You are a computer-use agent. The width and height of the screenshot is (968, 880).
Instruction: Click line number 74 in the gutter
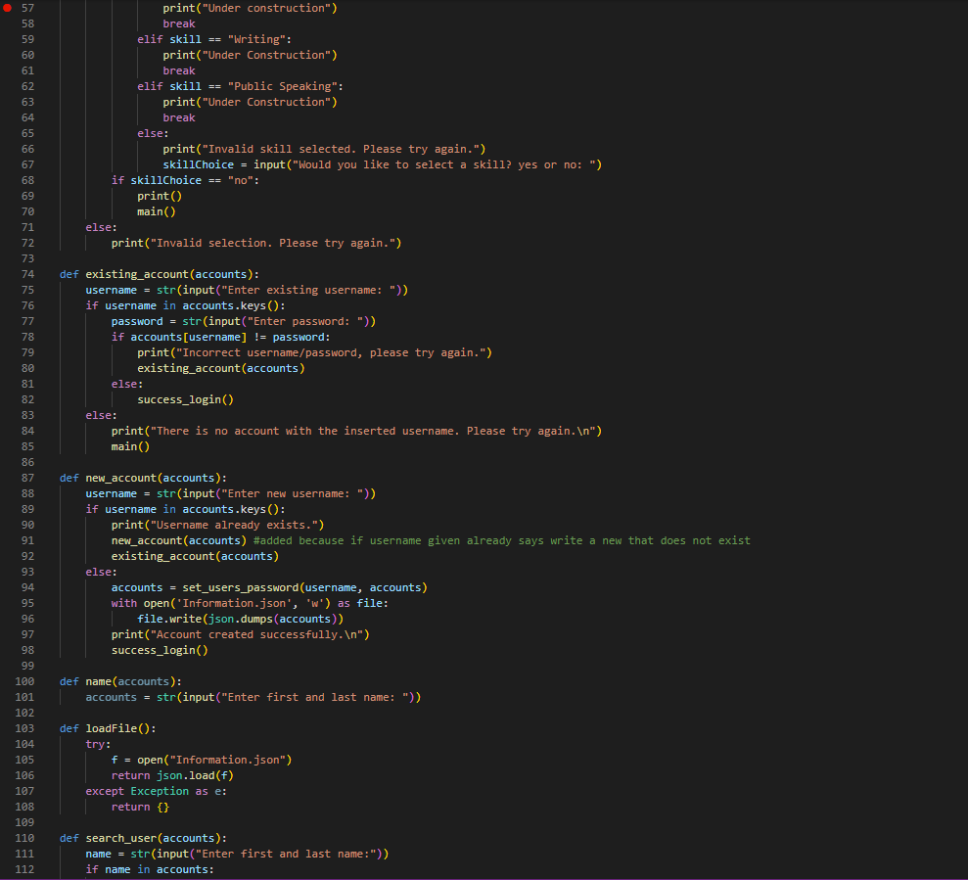[x=27, y=274]
